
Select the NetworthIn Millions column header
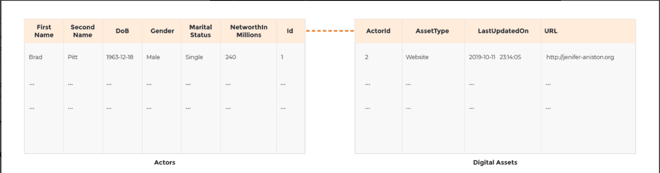(x=249, y=31)
